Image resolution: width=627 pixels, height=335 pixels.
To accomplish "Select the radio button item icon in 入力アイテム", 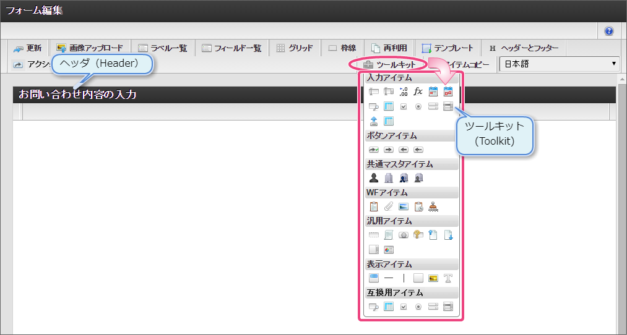I will 418,106.
